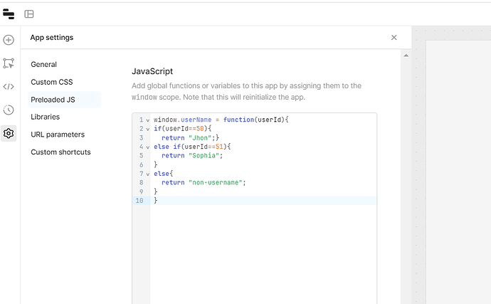Open the Code panel icon
This screenshot has height=304, width=491.
(9, 87)
